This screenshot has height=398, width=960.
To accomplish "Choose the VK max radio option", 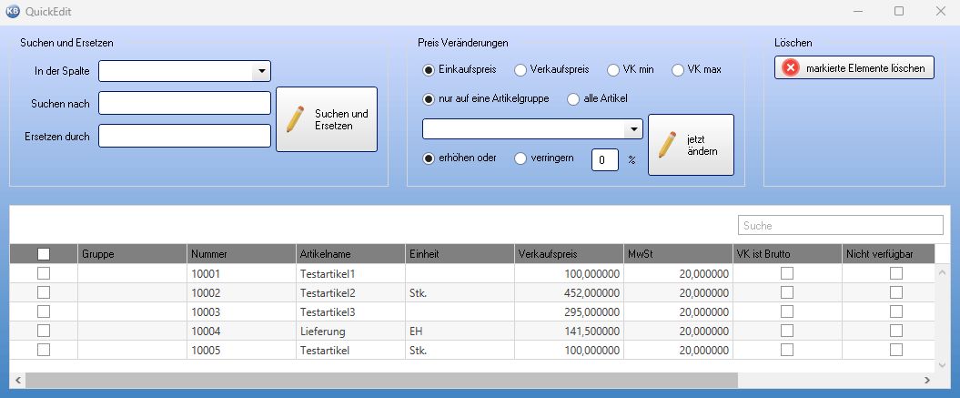I will 678,70.
